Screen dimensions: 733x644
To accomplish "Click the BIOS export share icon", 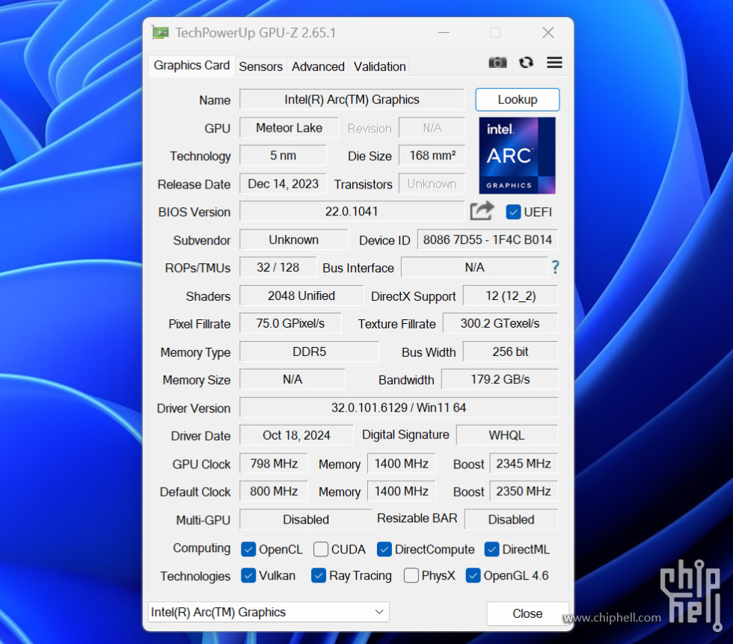I will [x=482, y=211].
